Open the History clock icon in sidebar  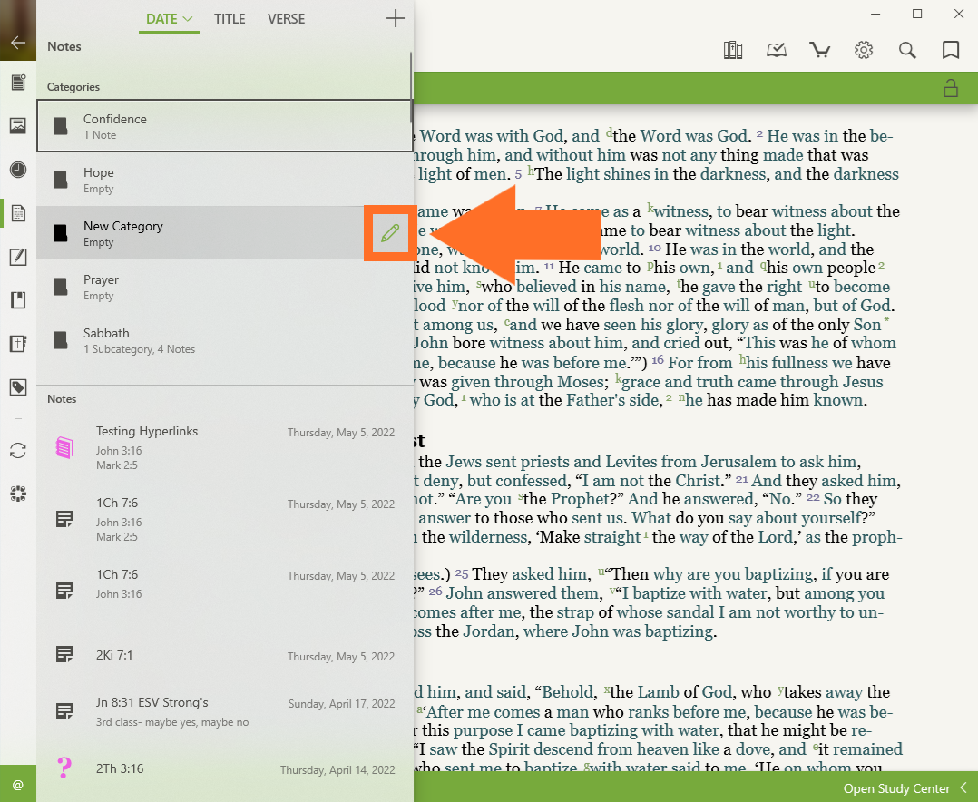(x=17, y=170)
